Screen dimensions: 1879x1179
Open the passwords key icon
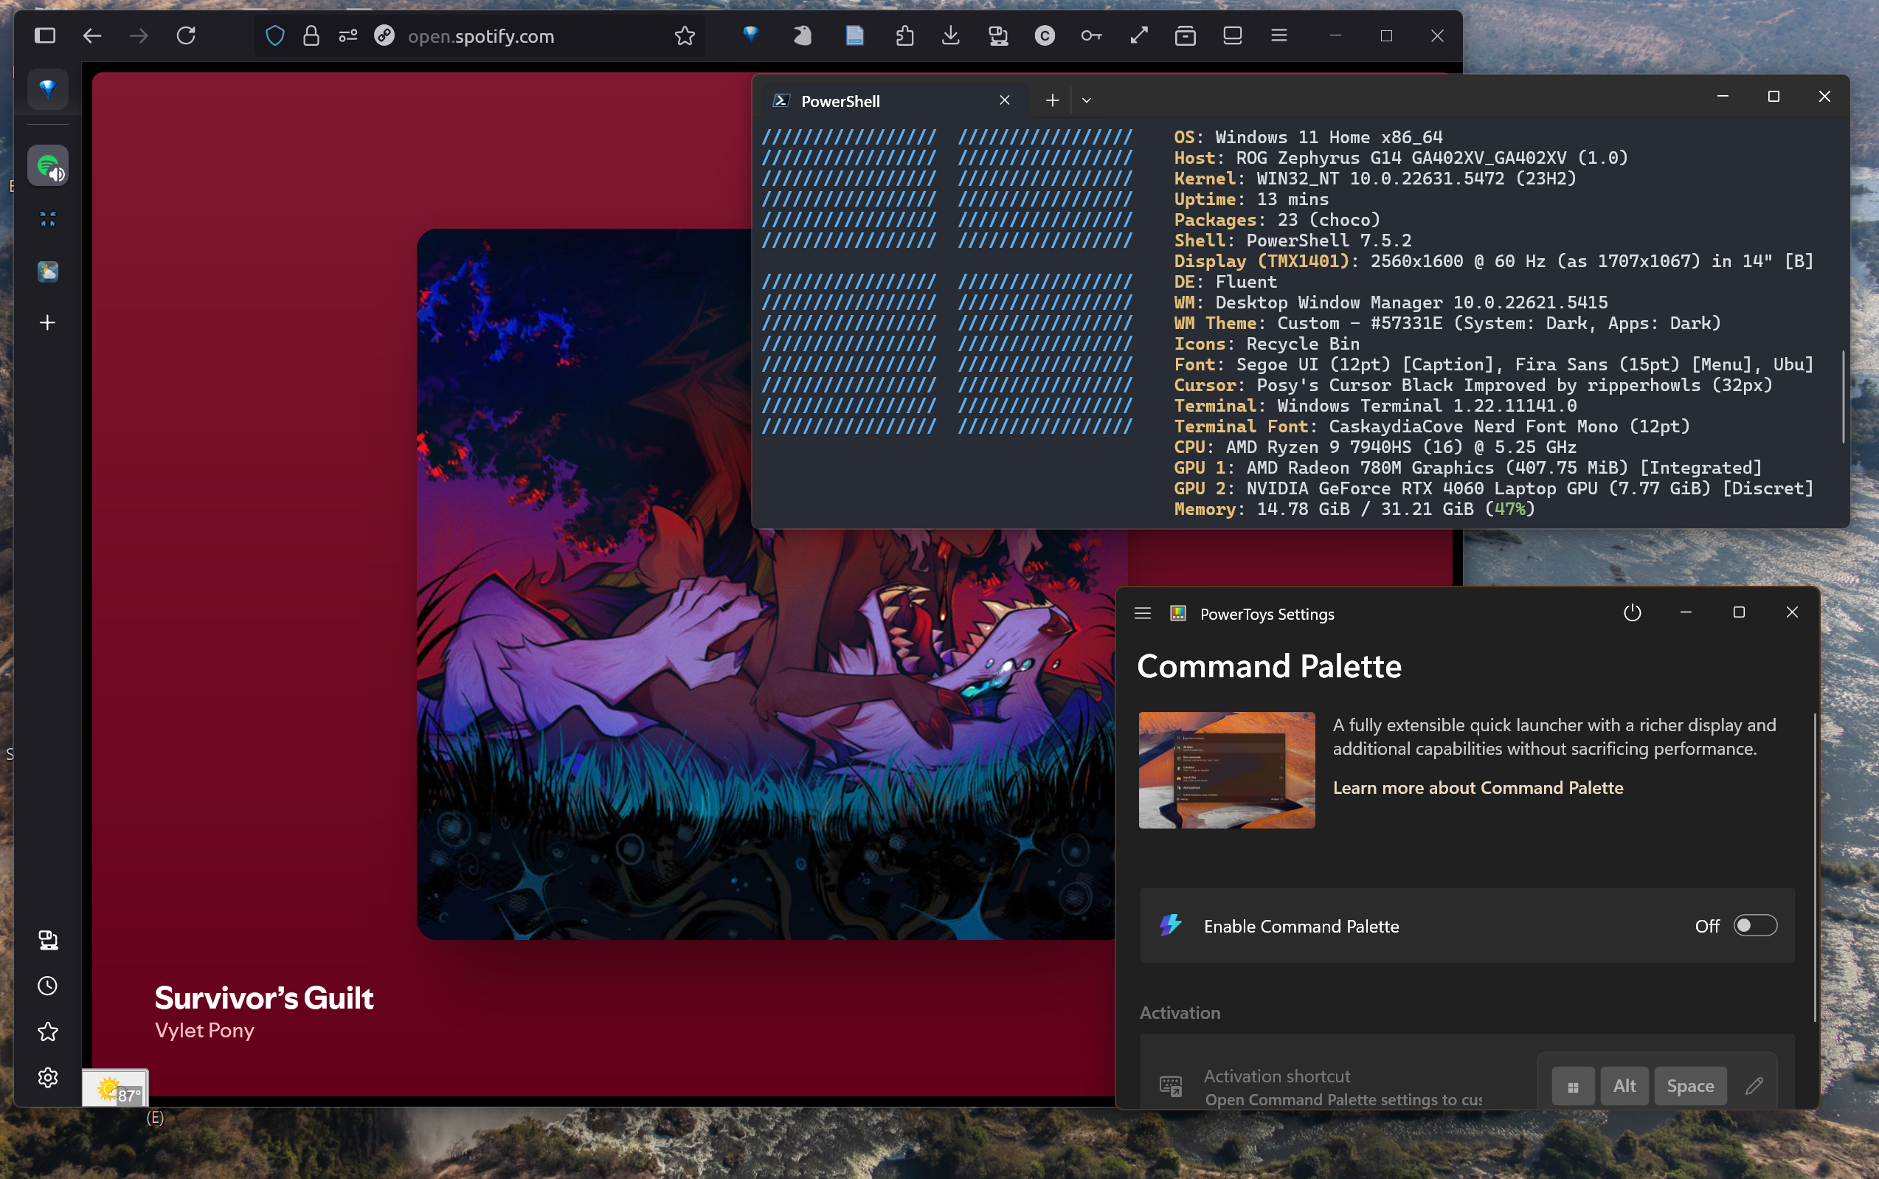tap(1092, 36)
